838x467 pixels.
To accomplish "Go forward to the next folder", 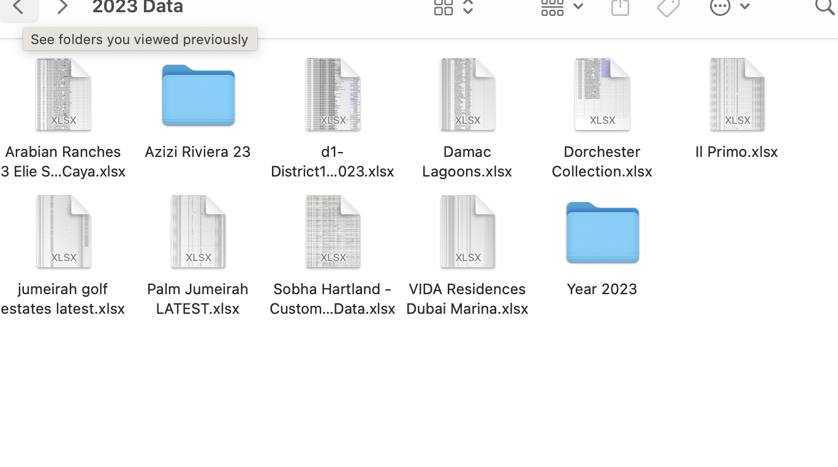I will pyautogui.click(x=62, y=7).
